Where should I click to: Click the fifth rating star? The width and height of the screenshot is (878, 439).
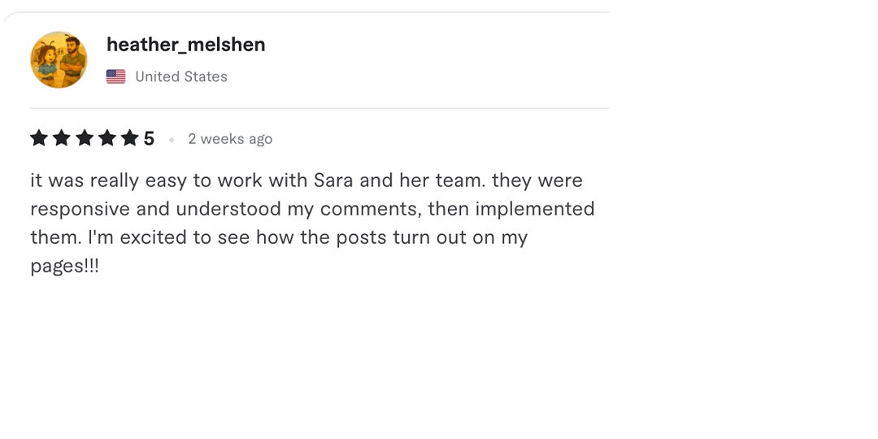tap(130, 138)
